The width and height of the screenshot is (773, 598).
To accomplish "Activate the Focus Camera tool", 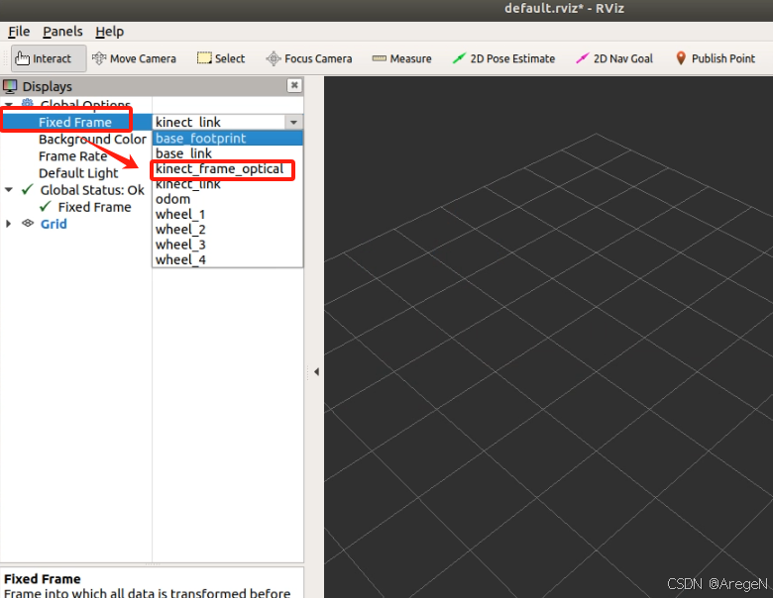I will pos(309,58).
